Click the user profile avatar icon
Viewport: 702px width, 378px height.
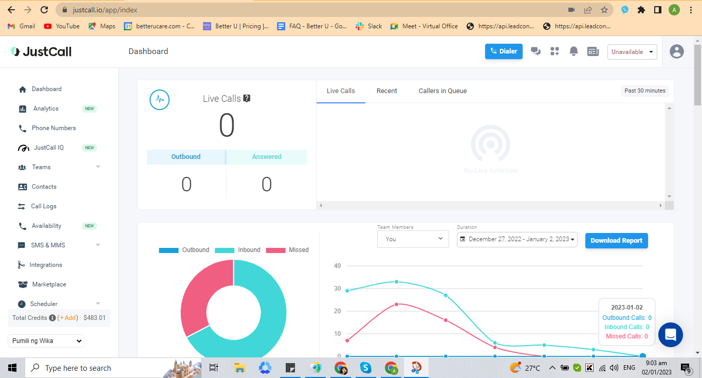click(677, 51)
